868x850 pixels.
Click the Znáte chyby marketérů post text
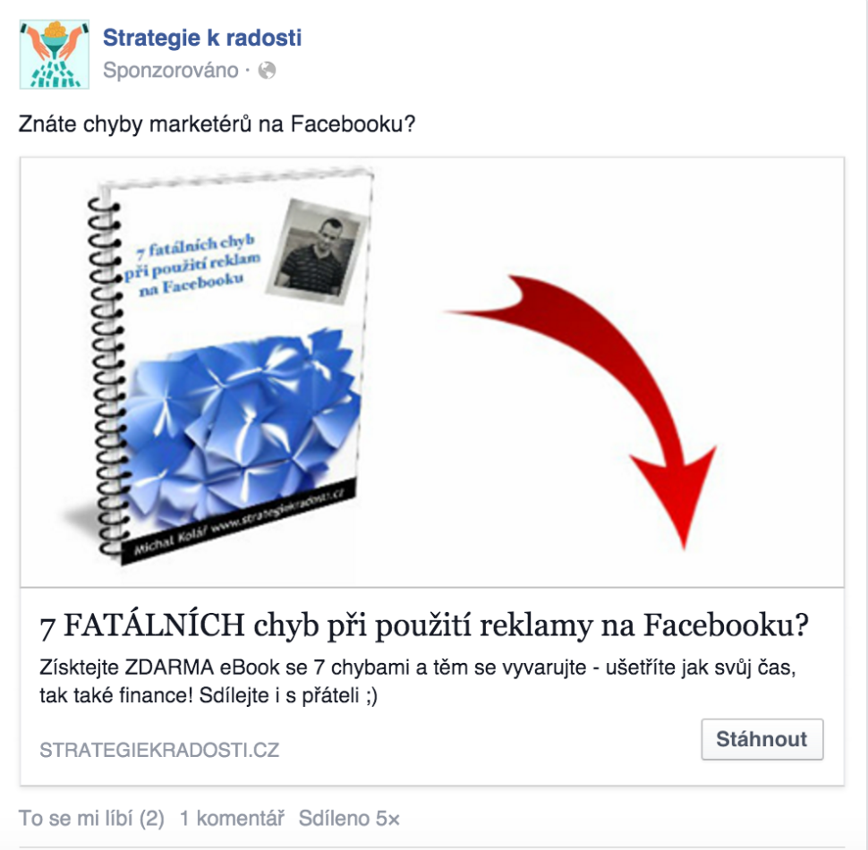[x=217, y=123]
